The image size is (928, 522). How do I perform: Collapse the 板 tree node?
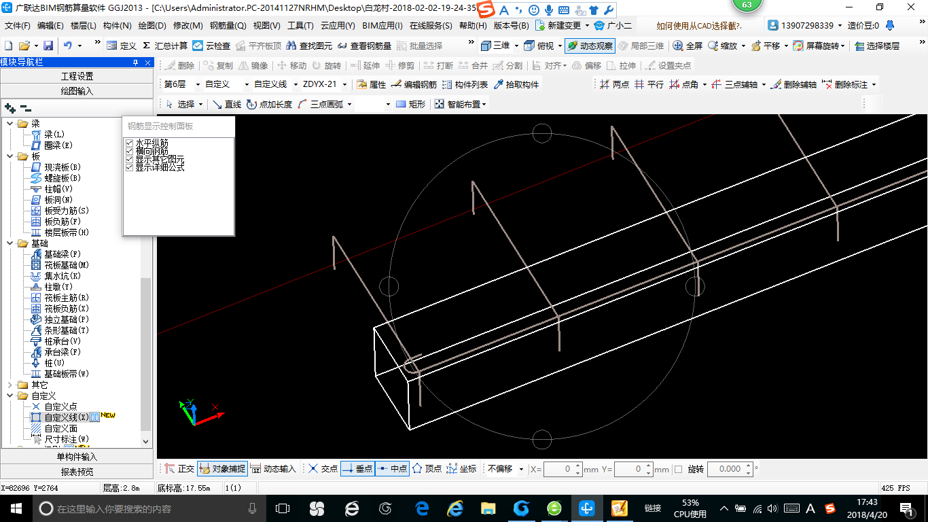click(x=10, y=156)
